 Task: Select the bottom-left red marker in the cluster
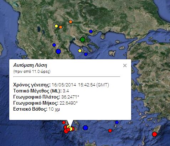[x=66, y=131]
